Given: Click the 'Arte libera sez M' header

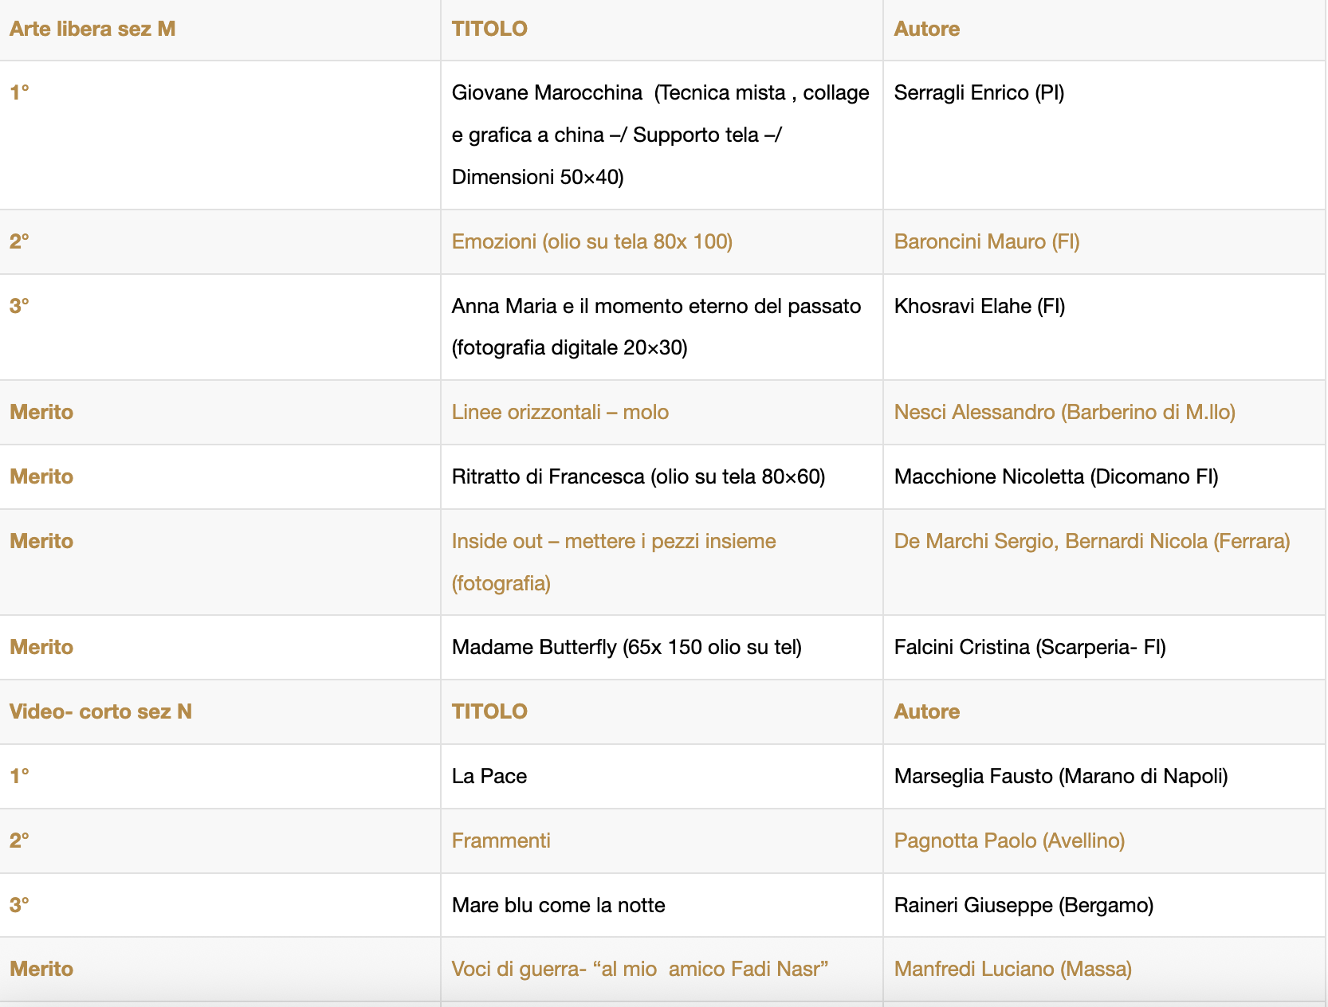Looking at the screenshot, I should (92, 29).
